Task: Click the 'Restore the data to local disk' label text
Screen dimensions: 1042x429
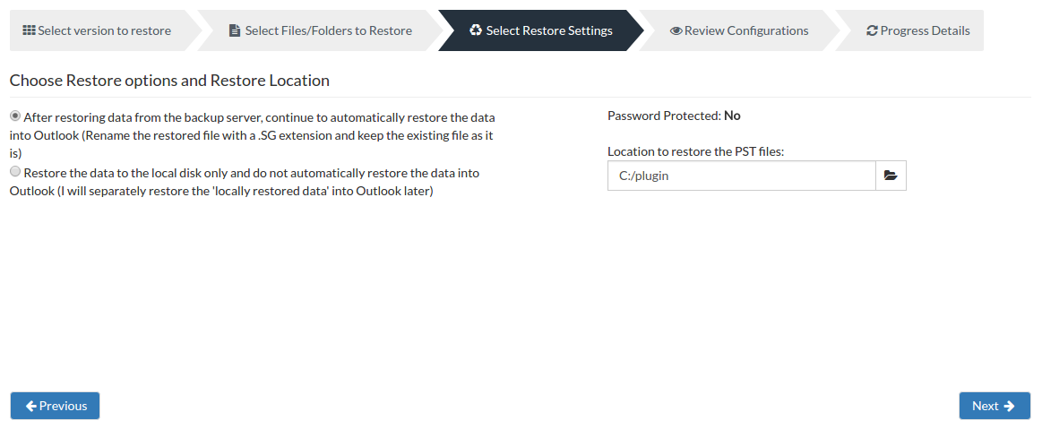Action: click(245, 182)
